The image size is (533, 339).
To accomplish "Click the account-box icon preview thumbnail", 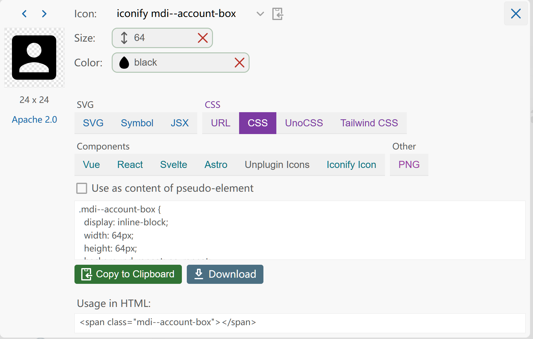I will coord(34,58).
